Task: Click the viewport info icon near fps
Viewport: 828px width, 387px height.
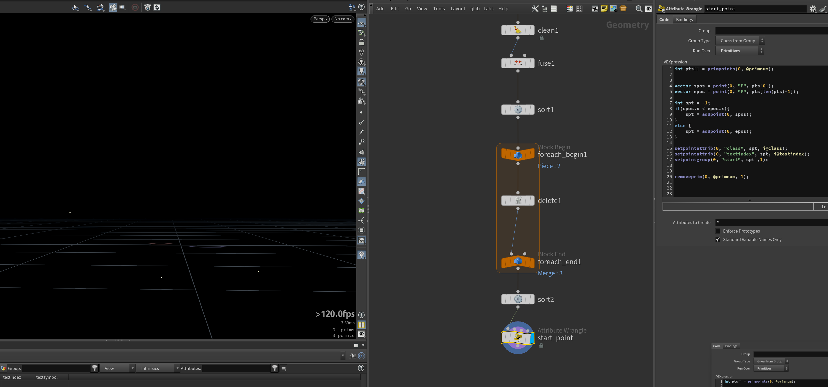Action: [361, 315]
